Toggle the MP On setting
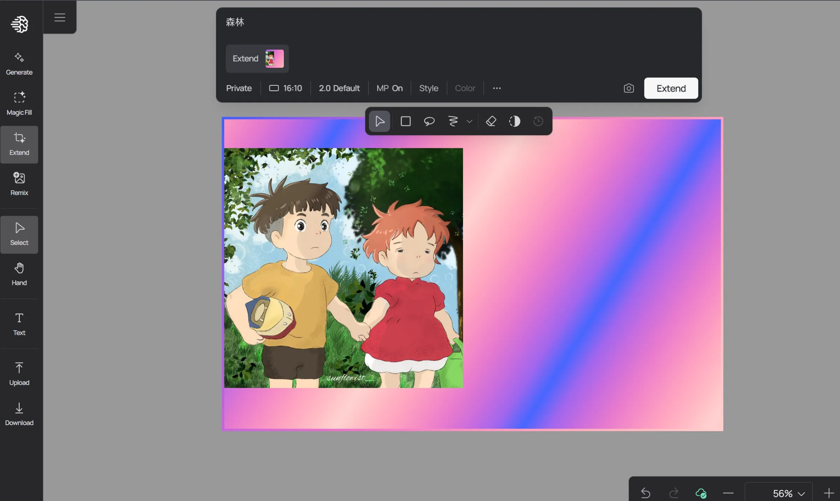Viewport: 840px width, 501px height. 390,88
